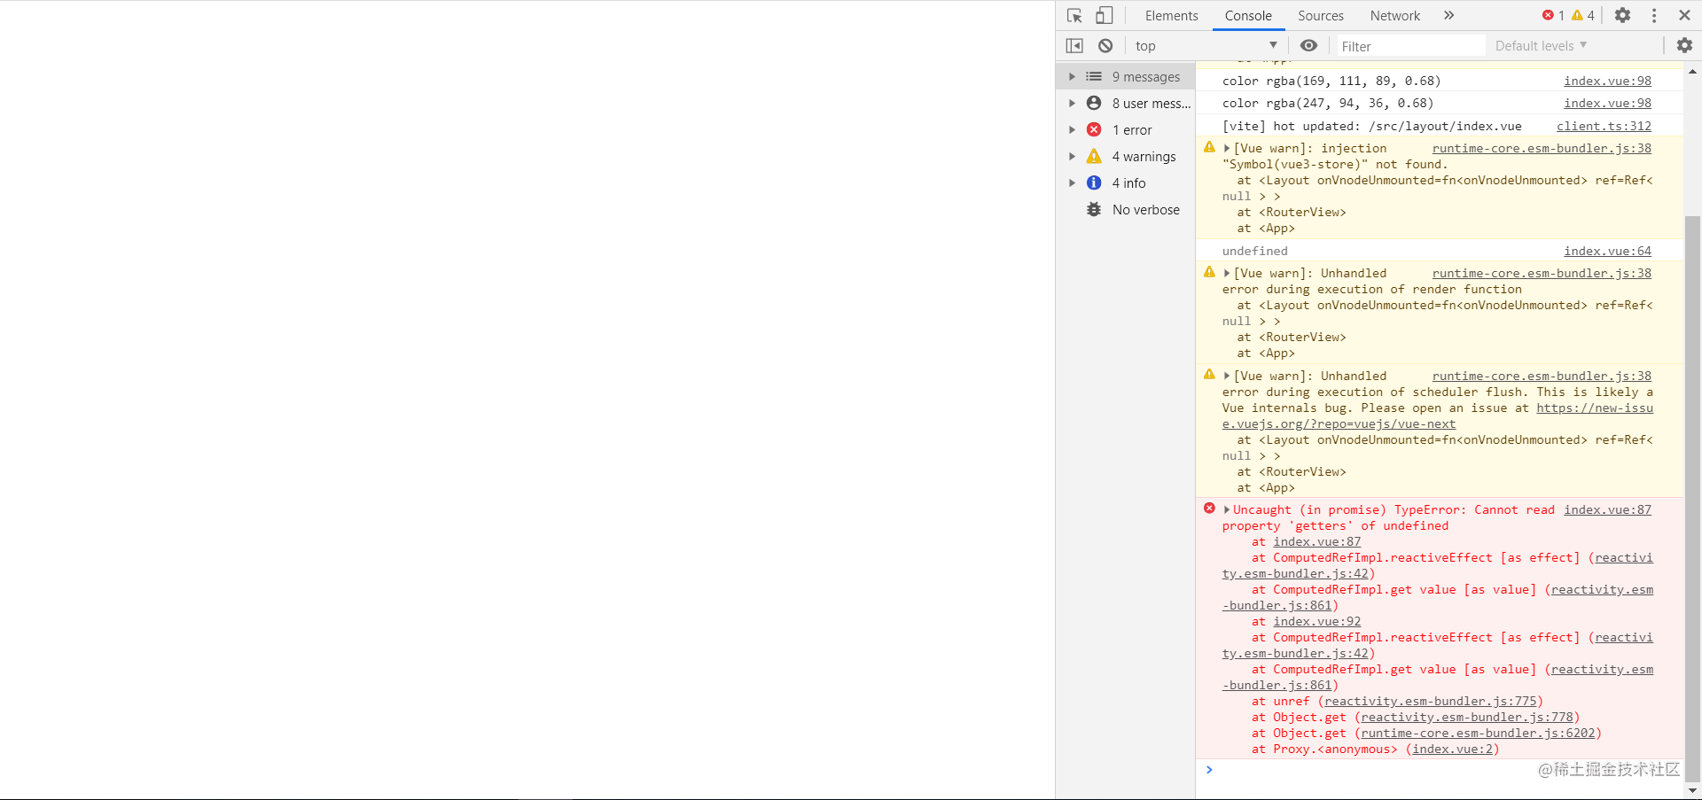This screenshot has width=1702, height=800.
Task: Click the blue info icon in sidebar
Action: point(1094,183)
